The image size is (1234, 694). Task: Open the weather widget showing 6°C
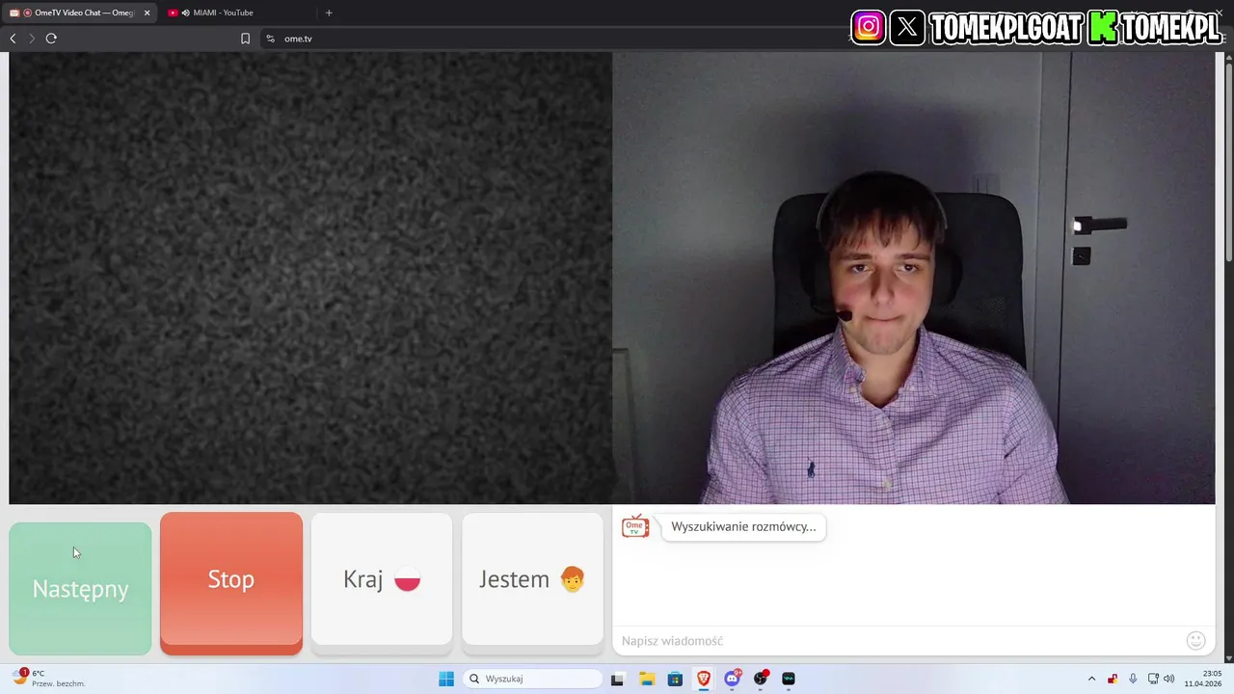tap(48, 679)
